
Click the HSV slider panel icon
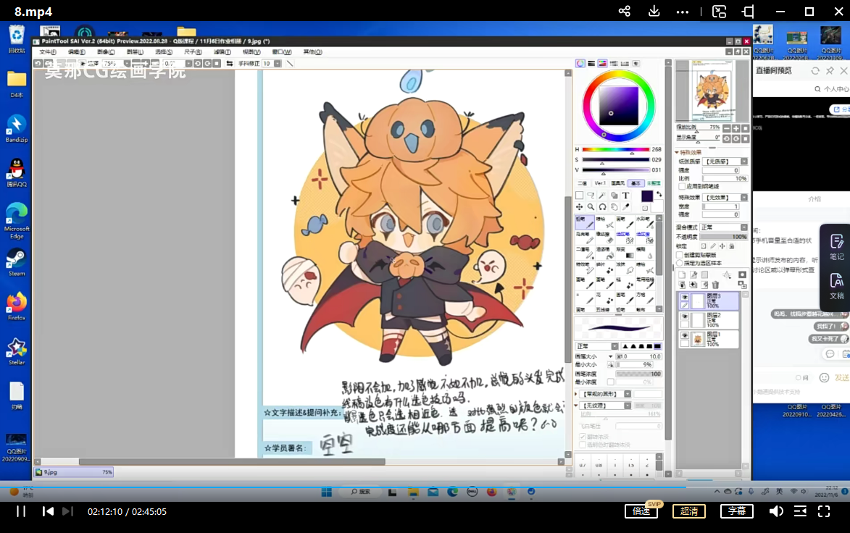602,64
